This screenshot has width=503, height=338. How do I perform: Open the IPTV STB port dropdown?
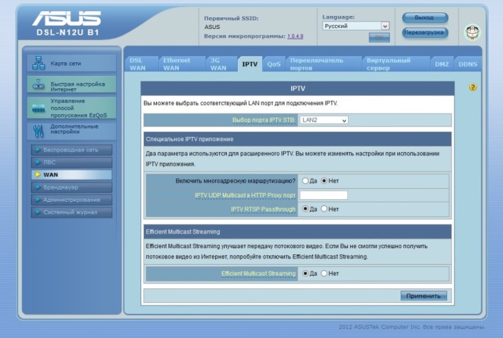pyautogui.click(x=324, y=120)
